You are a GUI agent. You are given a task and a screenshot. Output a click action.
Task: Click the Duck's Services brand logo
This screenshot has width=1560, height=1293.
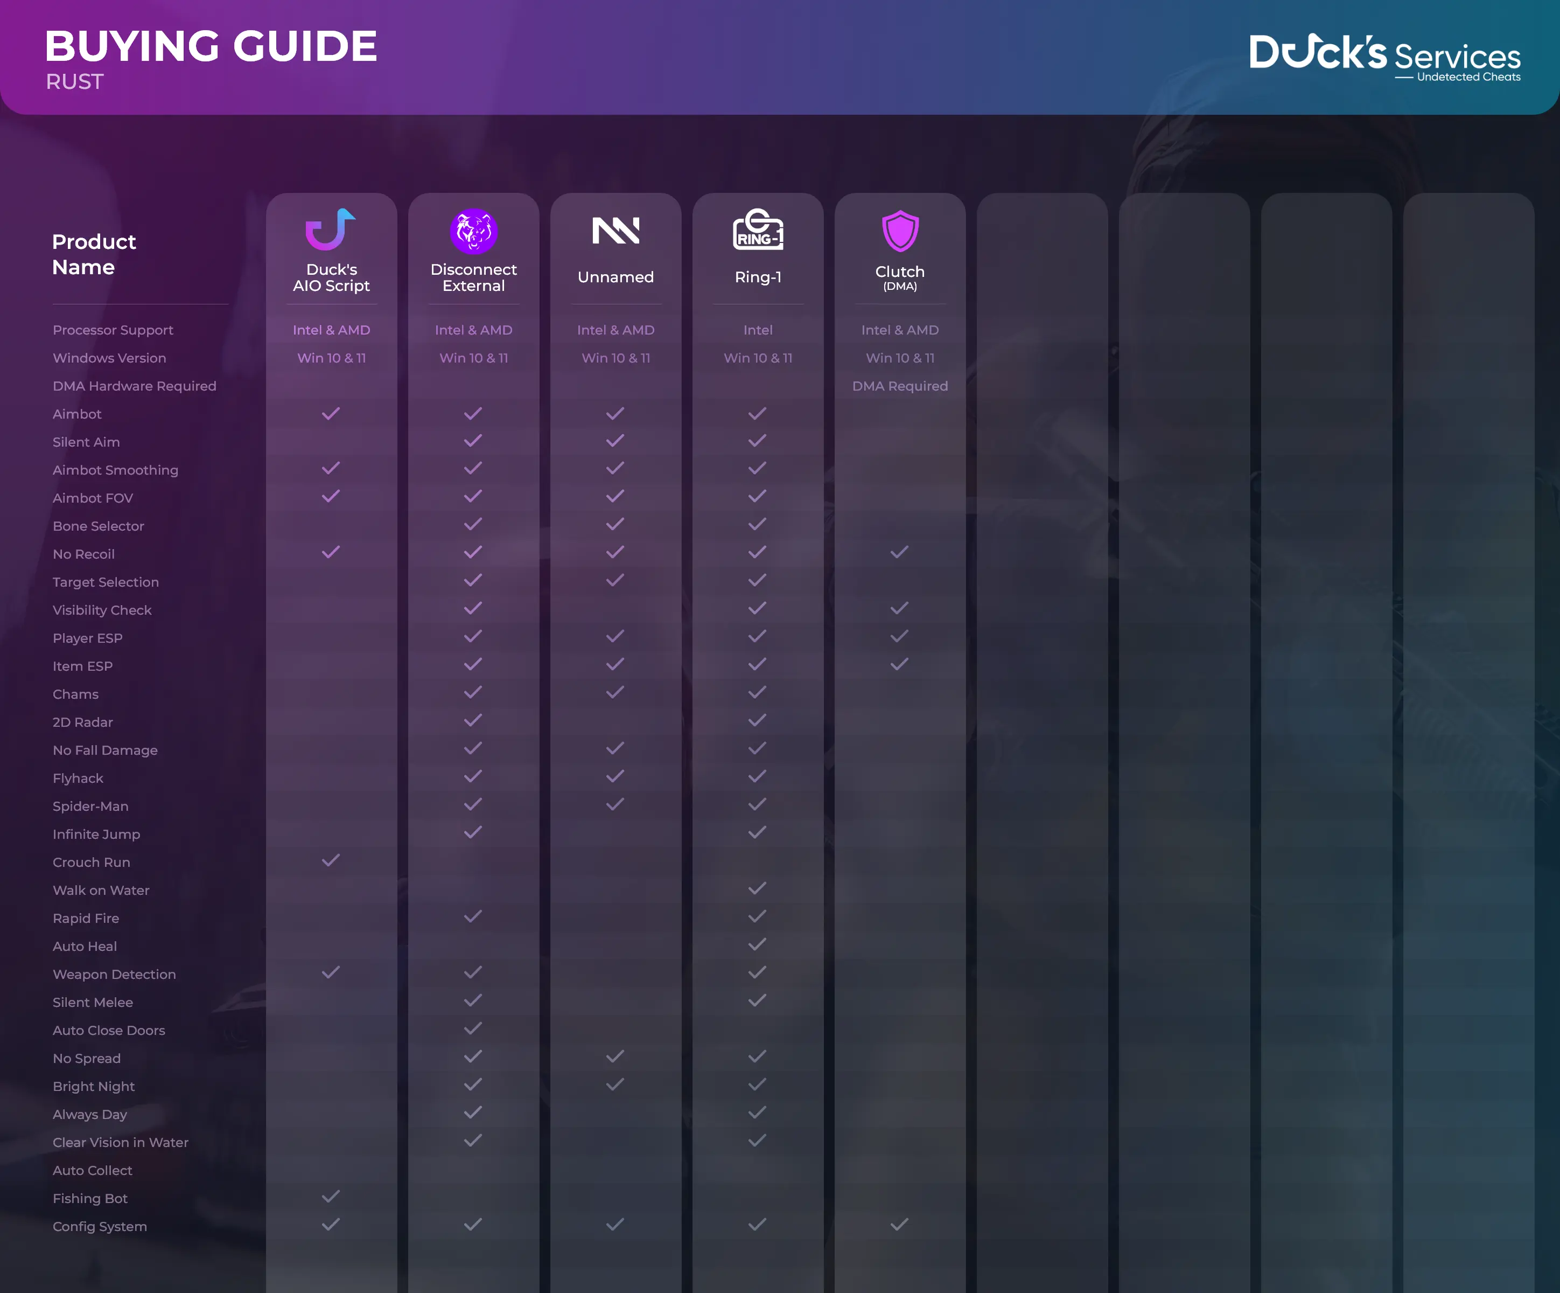1384,57
